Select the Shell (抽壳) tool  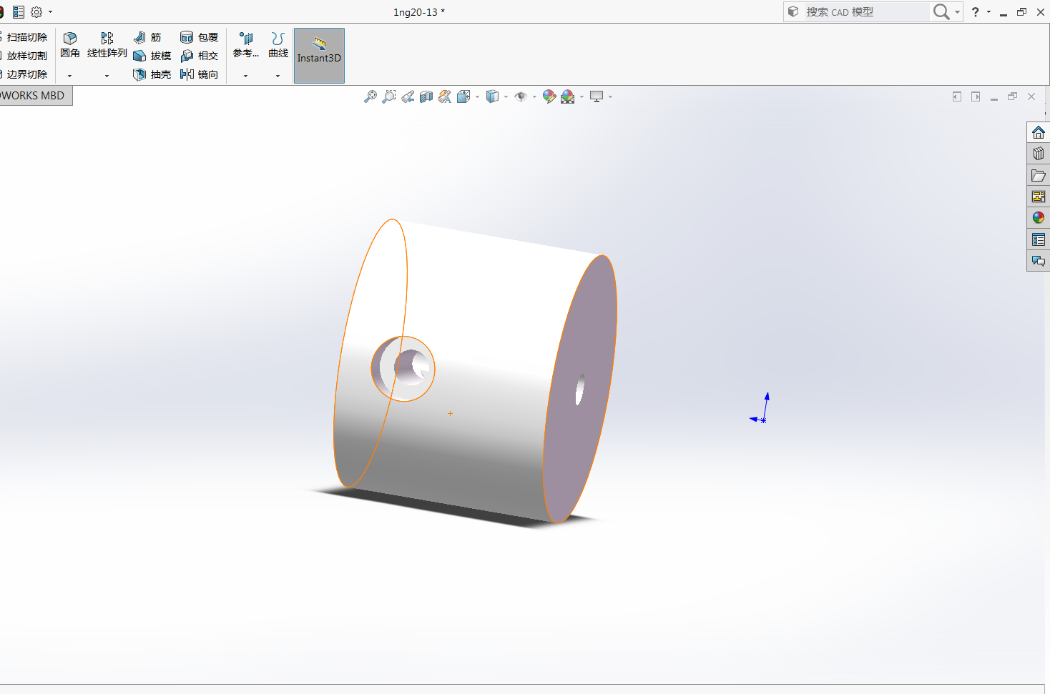(152, 74)
